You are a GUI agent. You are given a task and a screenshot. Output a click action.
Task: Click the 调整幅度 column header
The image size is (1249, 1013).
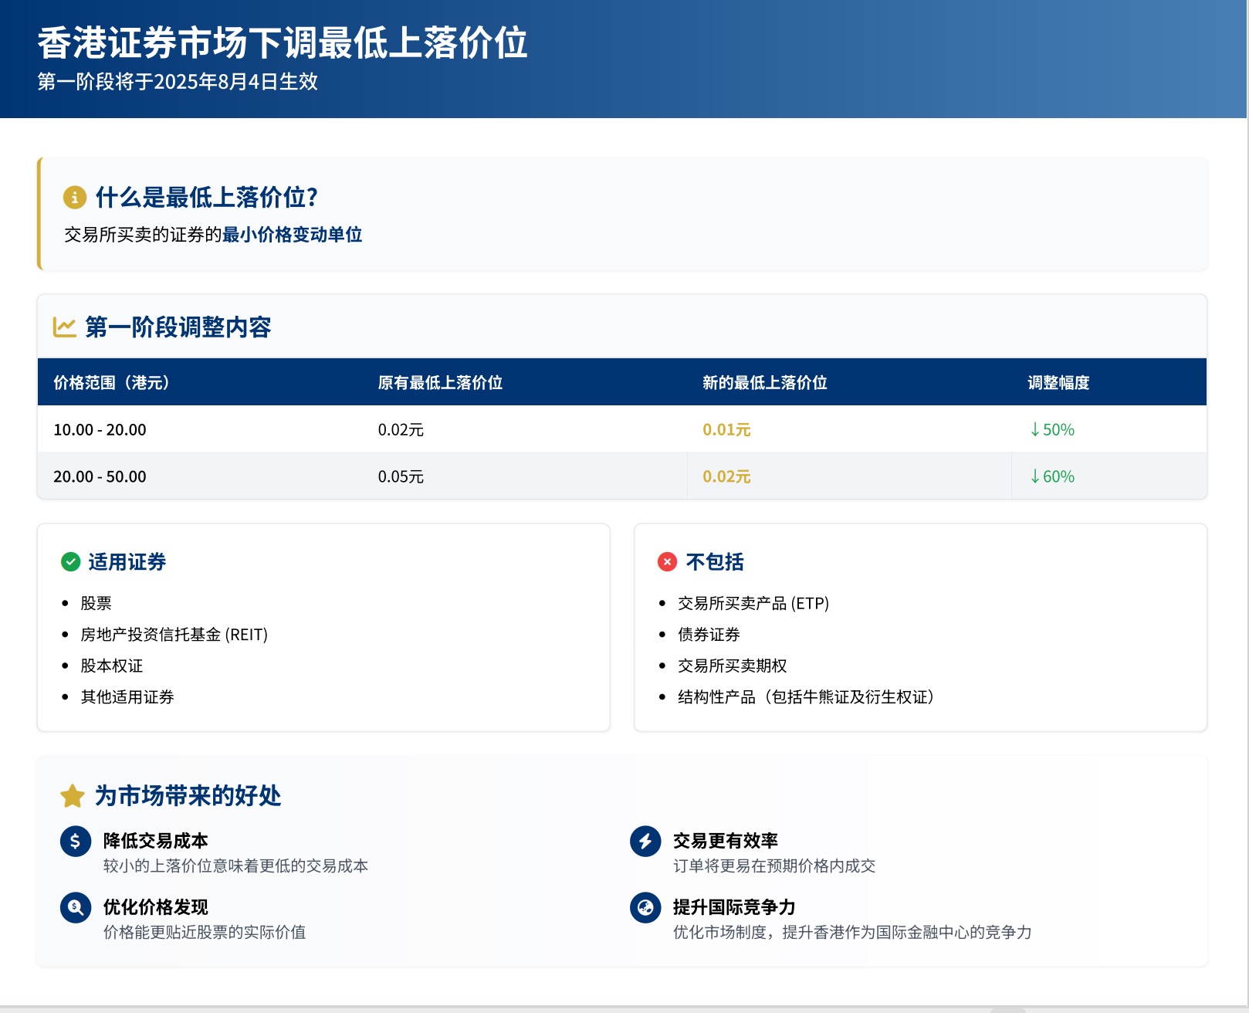tap(1058, 383)
